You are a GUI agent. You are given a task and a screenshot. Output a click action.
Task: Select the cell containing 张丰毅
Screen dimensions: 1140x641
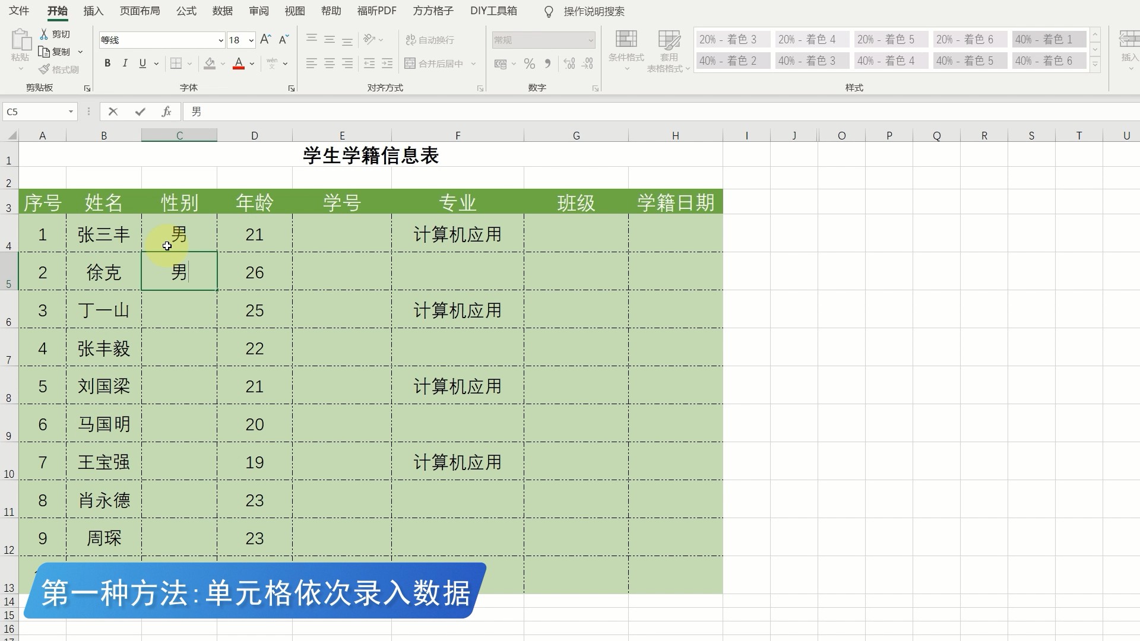point(104,347)
